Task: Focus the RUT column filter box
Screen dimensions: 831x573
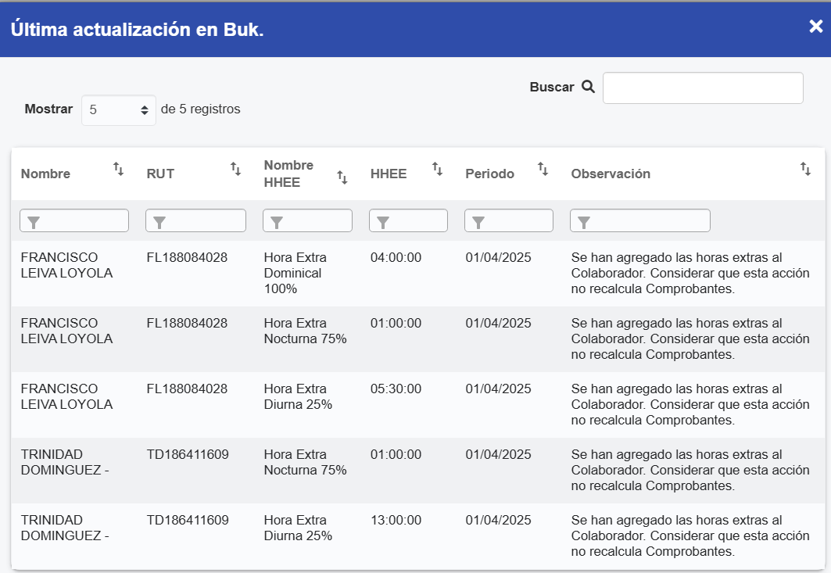Action: point(203,221)
